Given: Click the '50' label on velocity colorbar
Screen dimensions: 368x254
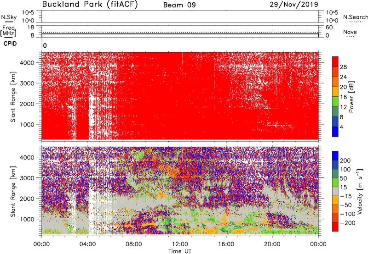Looking at the screenshot, I should 343,178.
